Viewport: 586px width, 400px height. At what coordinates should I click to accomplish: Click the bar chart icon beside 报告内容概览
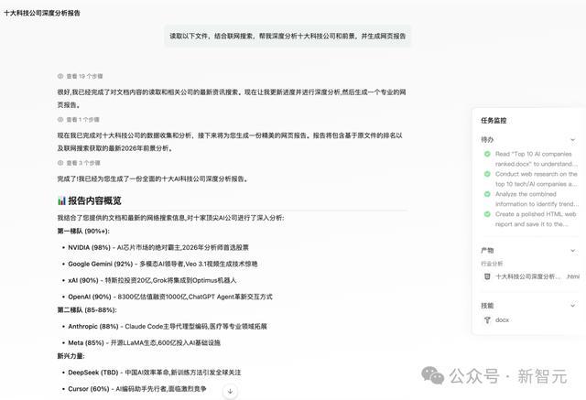pyautogui.click(x=61, y=200)
